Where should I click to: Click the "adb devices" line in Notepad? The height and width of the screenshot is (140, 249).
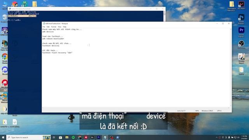tap(48, 32)
